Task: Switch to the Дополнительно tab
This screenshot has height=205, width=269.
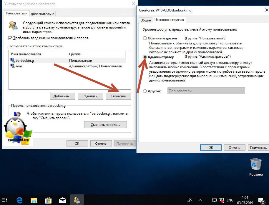Action: tap(43, 14)
